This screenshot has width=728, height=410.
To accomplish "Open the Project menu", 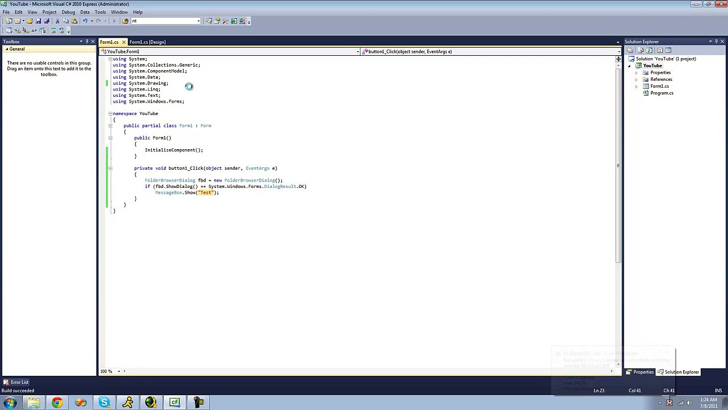I will pyautogui.click(x=49, y=12).
